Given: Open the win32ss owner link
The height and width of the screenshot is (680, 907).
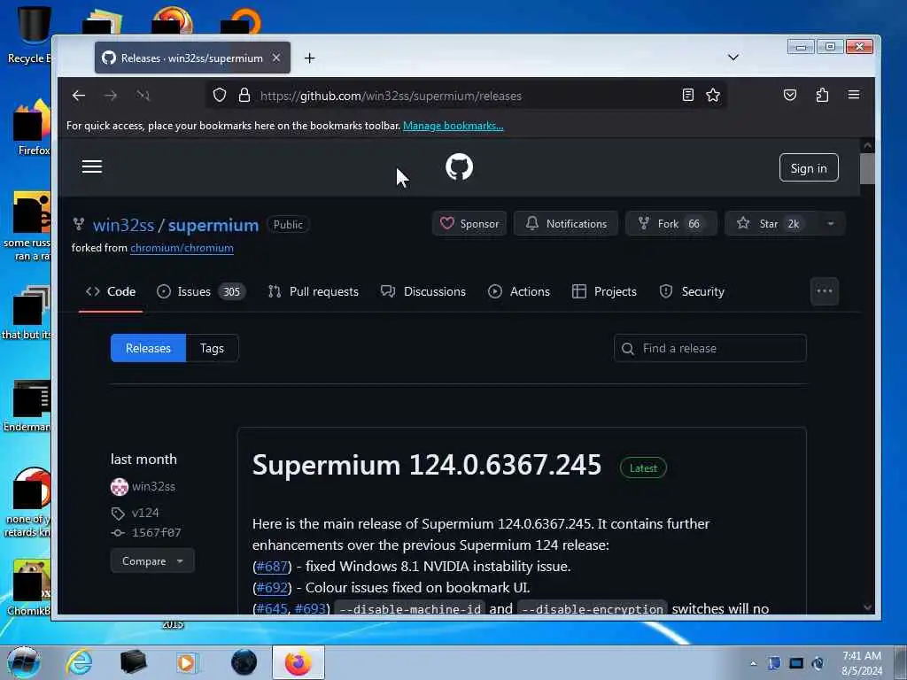Looking at the screenshot, I should pyautogui.click(x=123, y=225).
